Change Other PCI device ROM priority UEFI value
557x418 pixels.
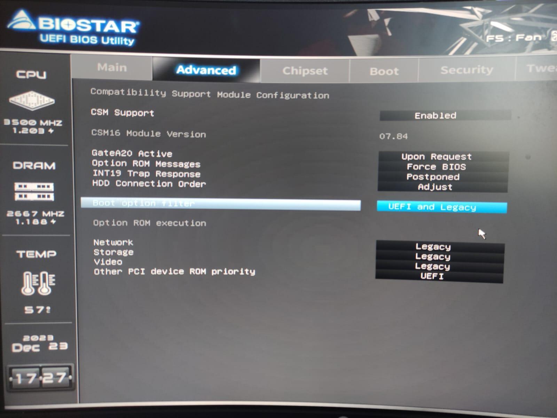439,276
